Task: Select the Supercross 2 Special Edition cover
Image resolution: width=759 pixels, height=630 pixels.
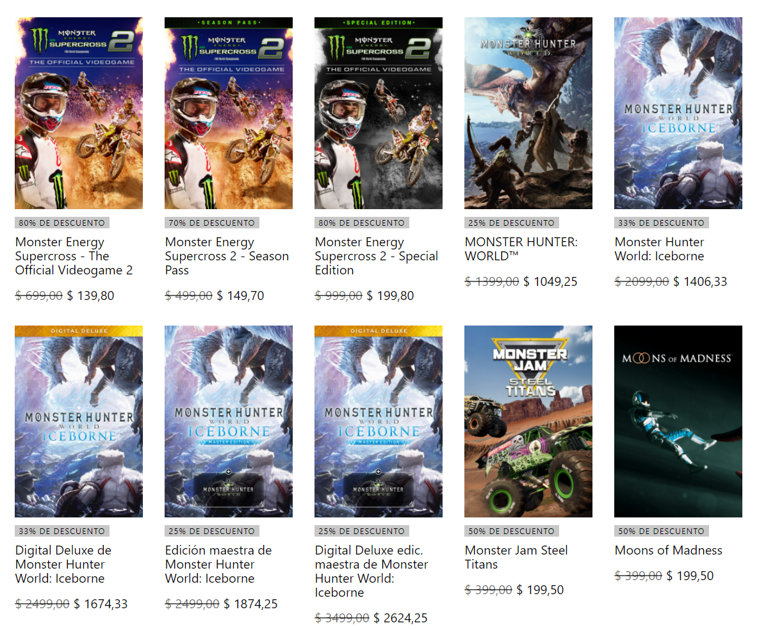Action: pyautogui.click(x=379, y=113)
